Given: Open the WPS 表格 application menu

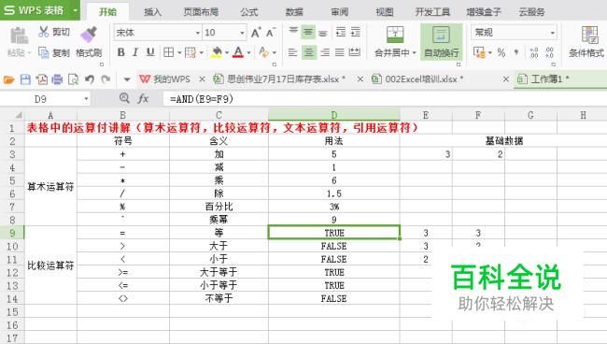Looking at the screenshot, I should click(40, 10).
